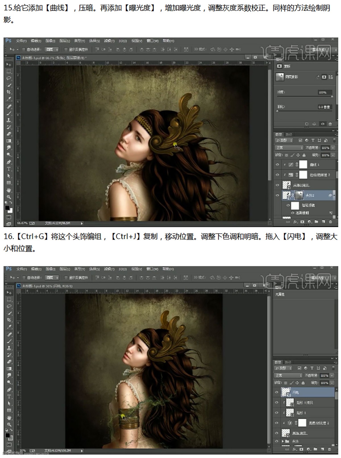Switch to 路径 tab in upper layers panel
The width and height of the screenshot is (341, 458).
[x=289, y=134]
